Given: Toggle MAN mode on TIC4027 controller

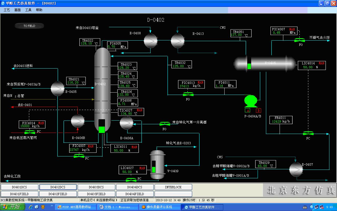Looking at the screenshot, I should click(139, 110).
